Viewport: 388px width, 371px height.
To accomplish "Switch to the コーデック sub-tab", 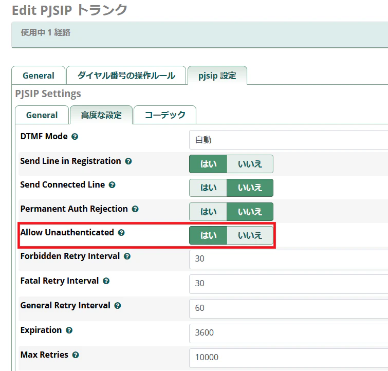I will pos(165,115).
